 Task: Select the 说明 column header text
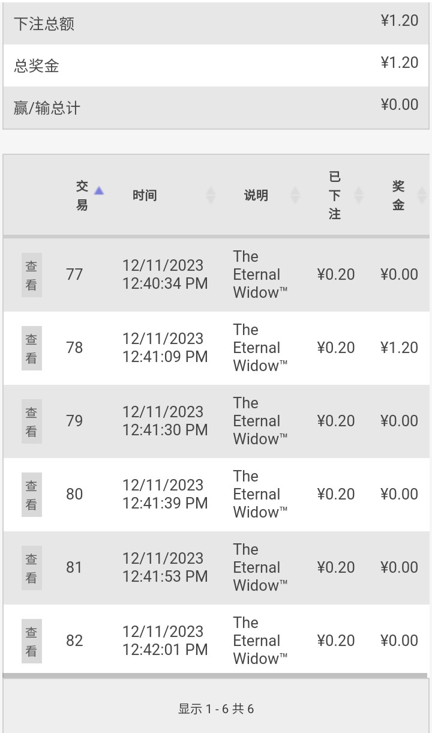tap(256, 195)
